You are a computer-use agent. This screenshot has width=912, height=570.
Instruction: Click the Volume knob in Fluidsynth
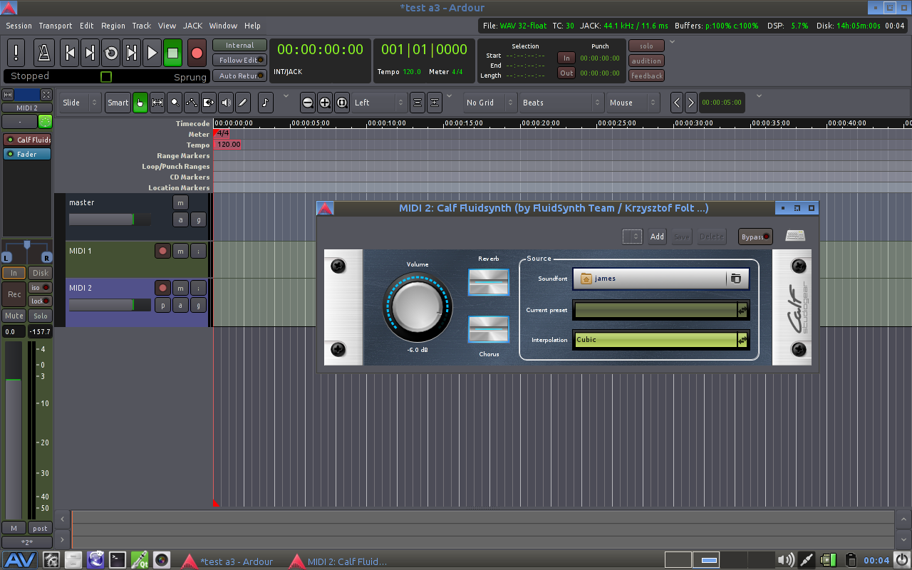coord(418,306)
